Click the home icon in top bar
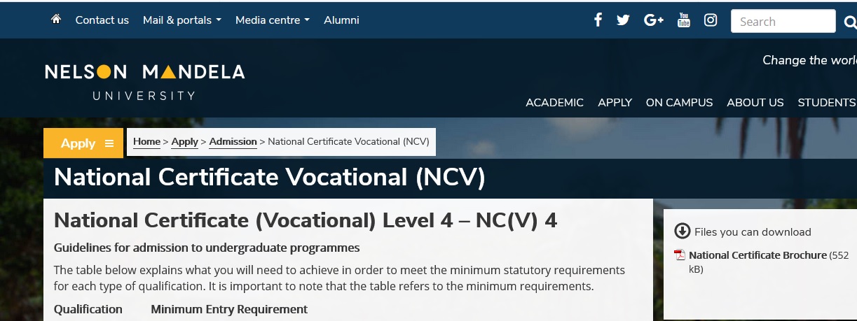 coord(56,20)
